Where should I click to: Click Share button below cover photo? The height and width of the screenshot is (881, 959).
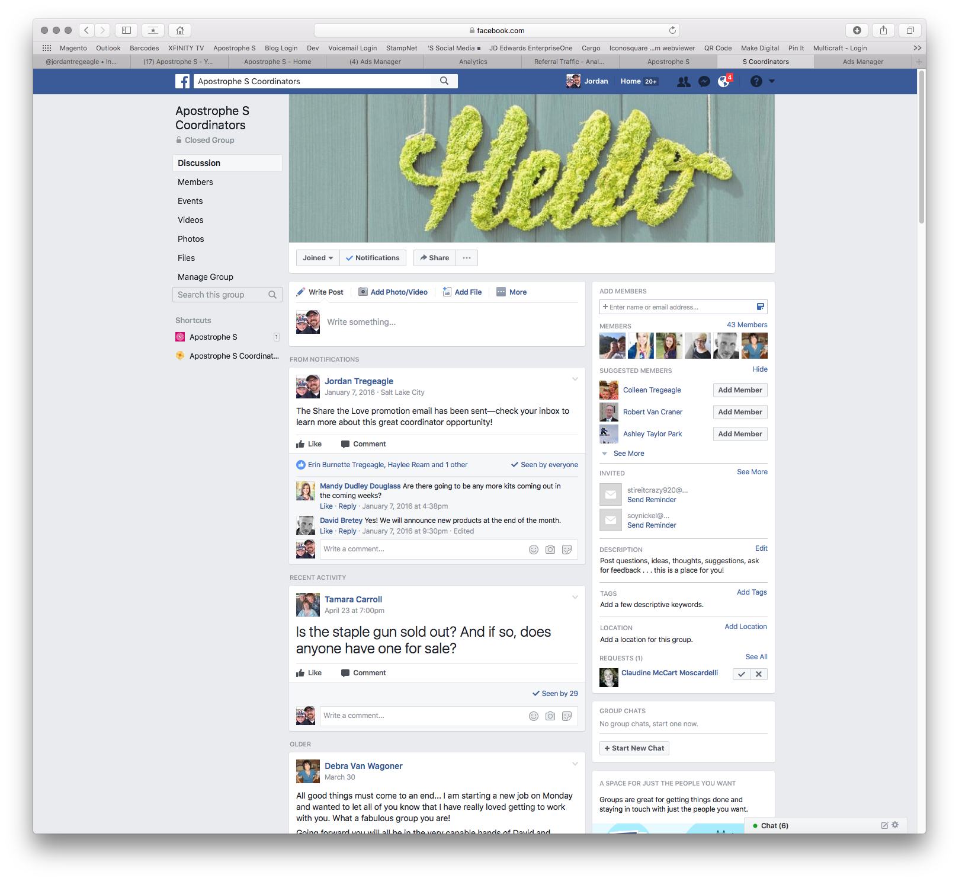point(435,258)
